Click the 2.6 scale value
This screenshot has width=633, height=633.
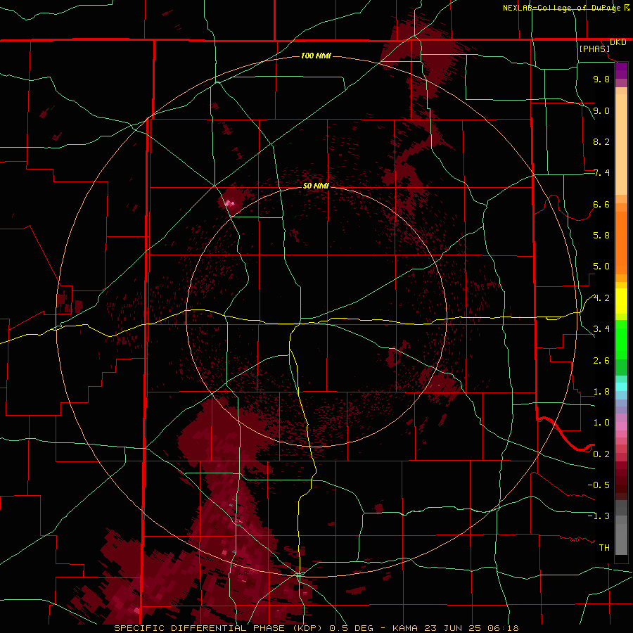click(x=601, y=361)
